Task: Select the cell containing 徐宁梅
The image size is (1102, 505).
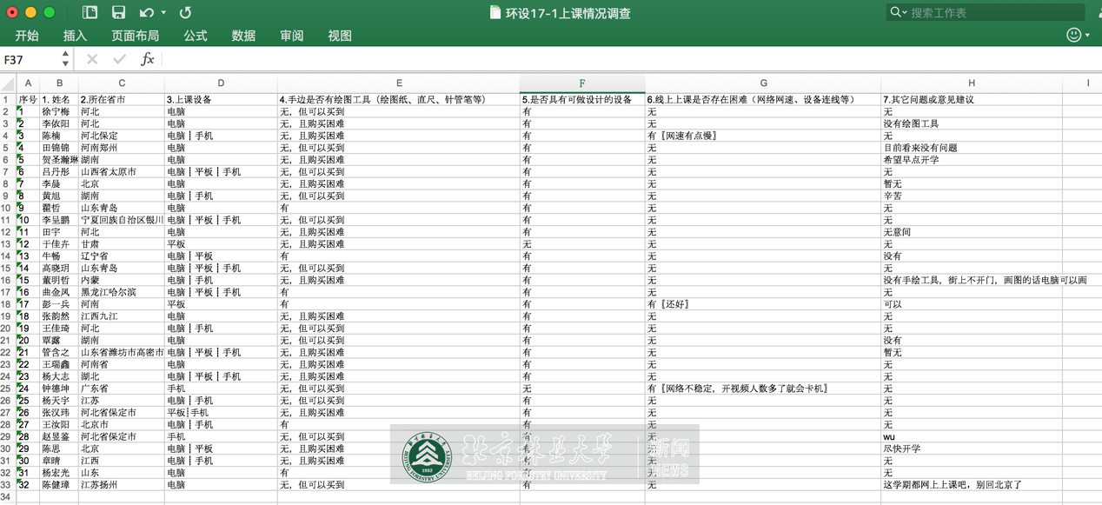Action: (57, 112)
